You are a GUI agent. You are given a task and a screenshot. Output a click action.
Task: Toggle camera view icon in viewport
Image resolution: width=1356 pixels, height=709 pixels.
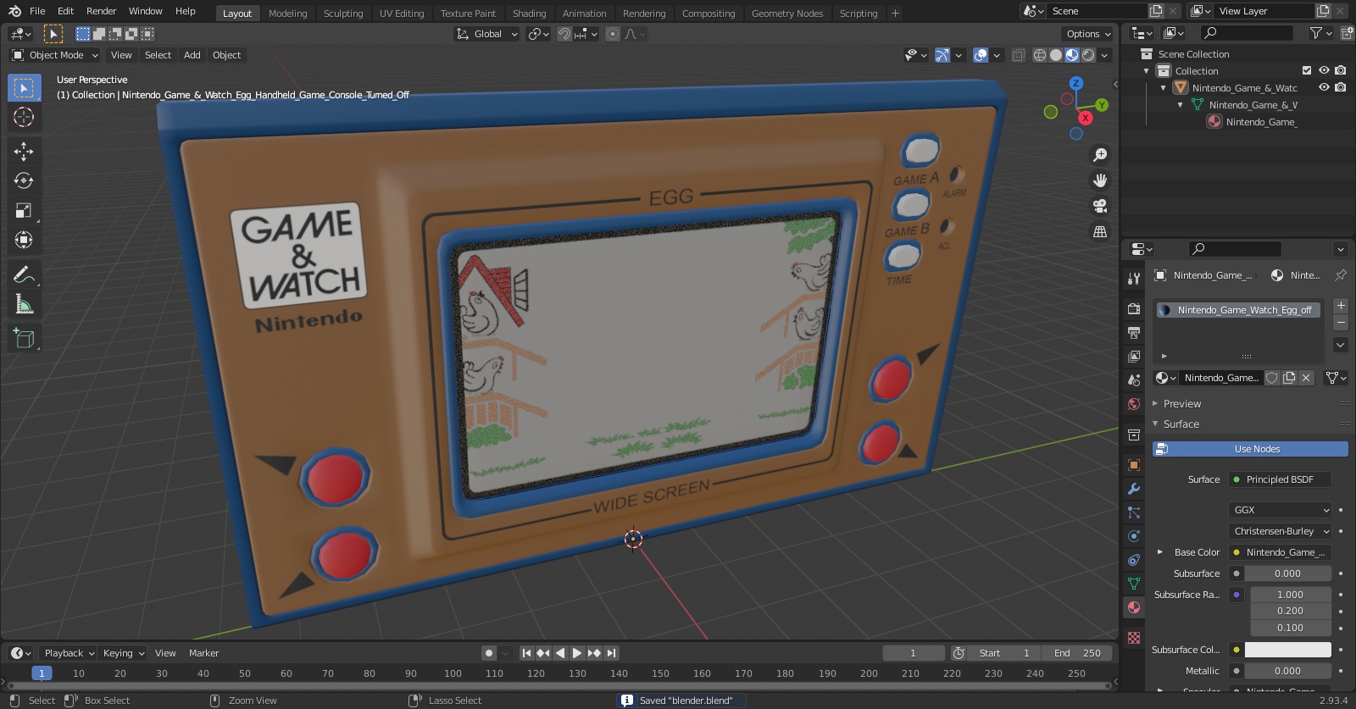point(1100,206)
